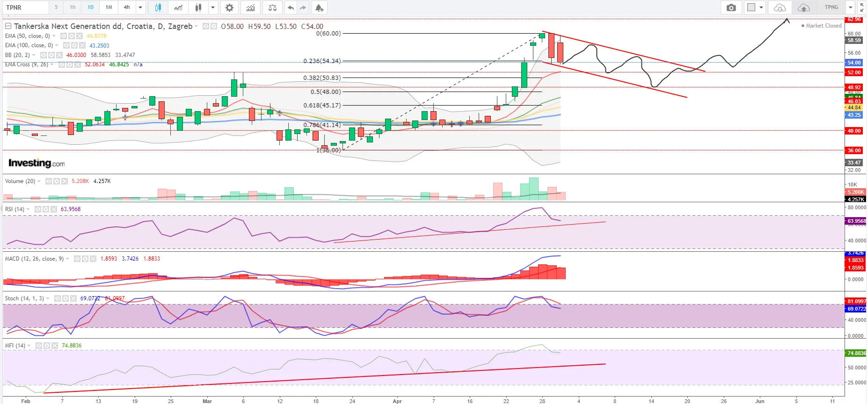Screen dimensions: 867x404
Task: Click the compare symbols scales icon
Action: point(272,7)
